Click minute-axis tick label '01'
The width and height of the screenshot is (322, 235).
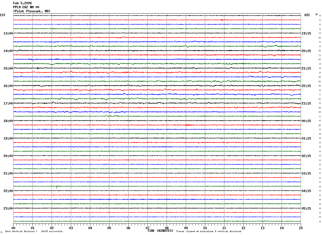[32, 228]
